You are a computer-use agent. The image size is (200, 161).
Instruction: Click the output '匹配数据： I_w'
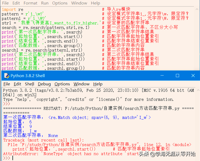20,131
